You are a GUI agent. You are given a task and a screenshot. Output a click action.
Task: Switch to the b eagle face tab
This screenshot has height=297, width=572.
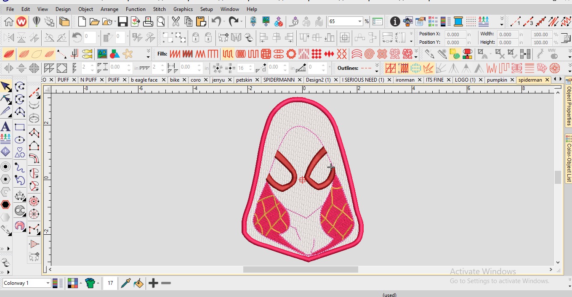click(144, 80)
